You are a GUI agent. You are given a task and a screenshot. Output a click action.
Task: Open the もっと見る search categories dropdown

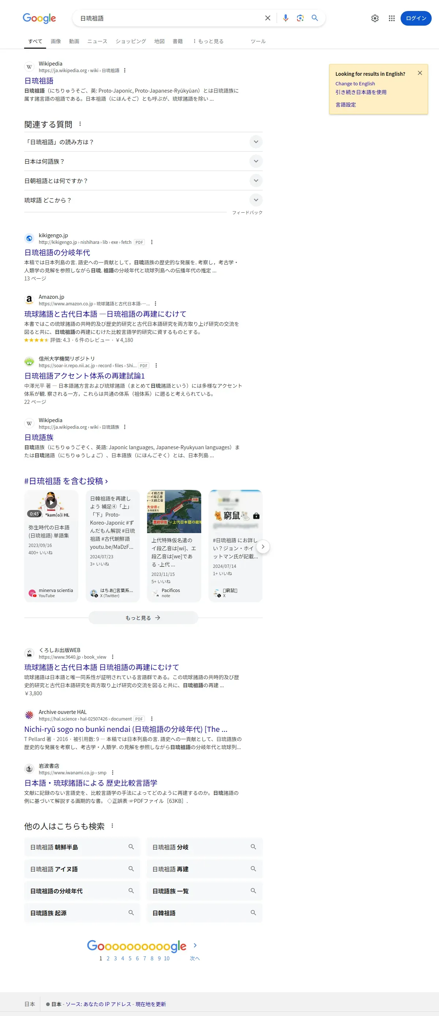pyautogui.click(x=208, y=41)
